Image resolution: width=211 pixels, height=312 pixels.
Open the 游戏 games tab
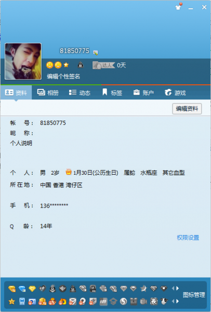click(175, 93)
